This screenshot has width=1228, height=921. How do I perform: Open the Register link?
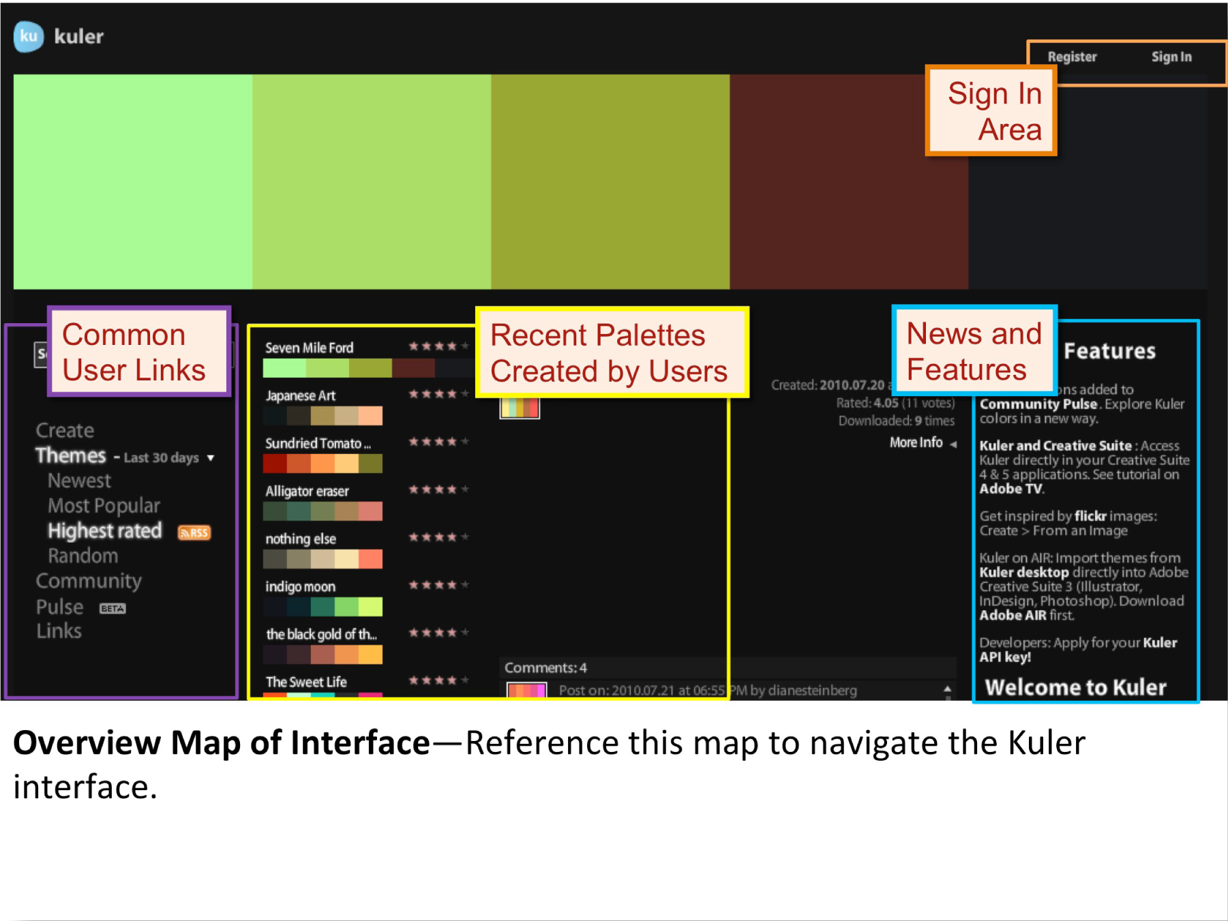click(x=1072, y=57)
